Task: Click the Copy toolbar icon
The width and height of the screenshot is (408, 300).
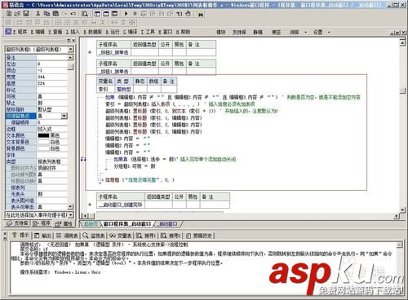Action: click(47, 13)
